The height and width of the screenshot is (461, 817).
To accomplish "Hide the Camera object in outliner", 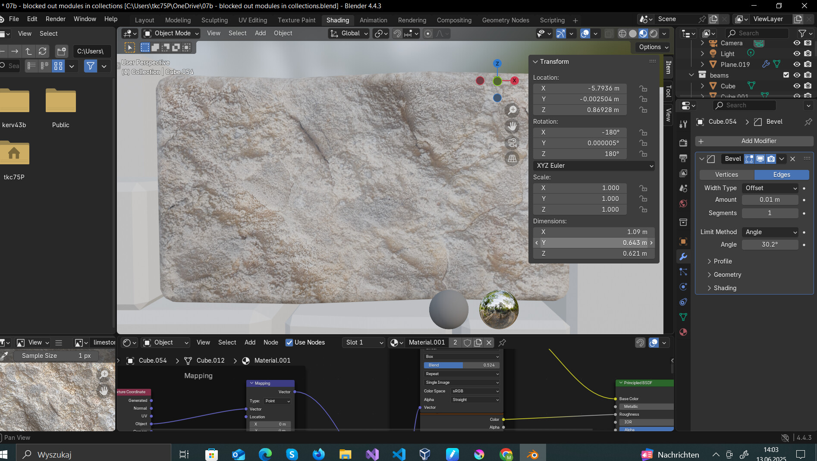I will pyautogui.click(x=797, y=43).
